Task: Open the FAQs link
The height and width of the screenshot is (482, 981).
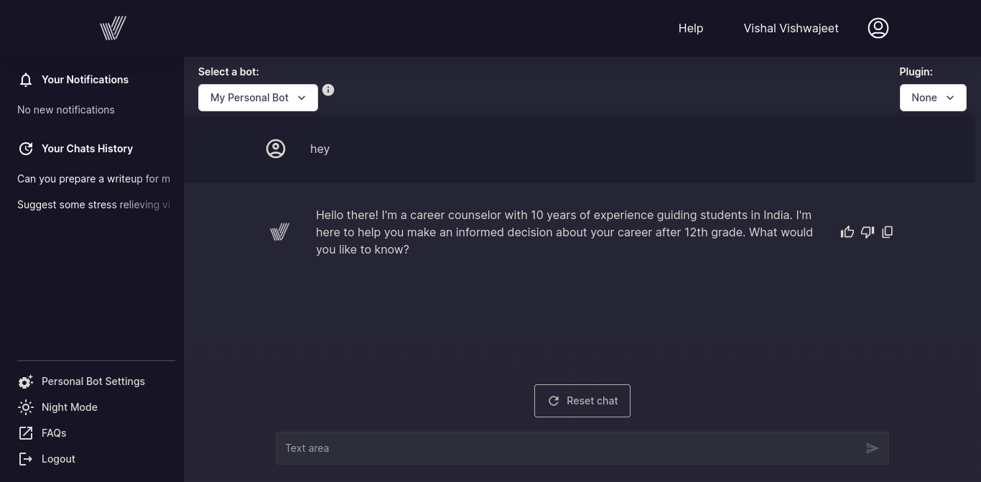Action: point(42,433)
